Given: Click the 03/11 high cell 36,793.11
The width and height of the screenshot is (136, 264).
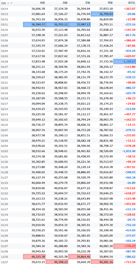Looking at the screenshot, I should click(57, 24).
